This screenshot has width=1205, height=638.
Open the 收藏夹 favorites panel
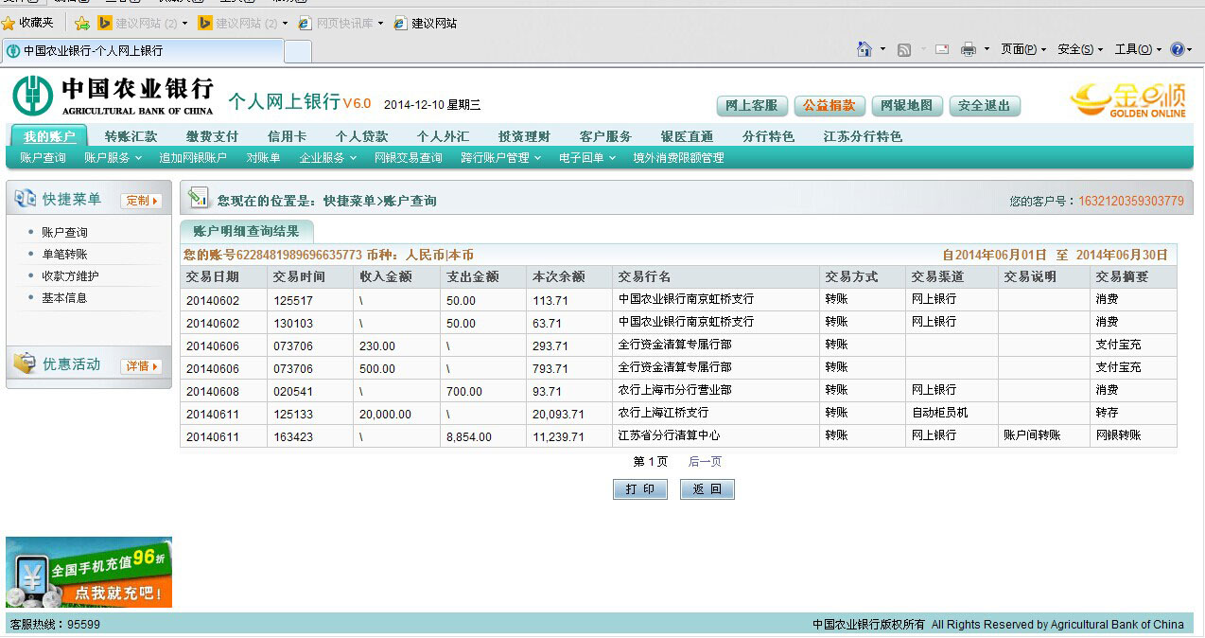click(28, 23)
